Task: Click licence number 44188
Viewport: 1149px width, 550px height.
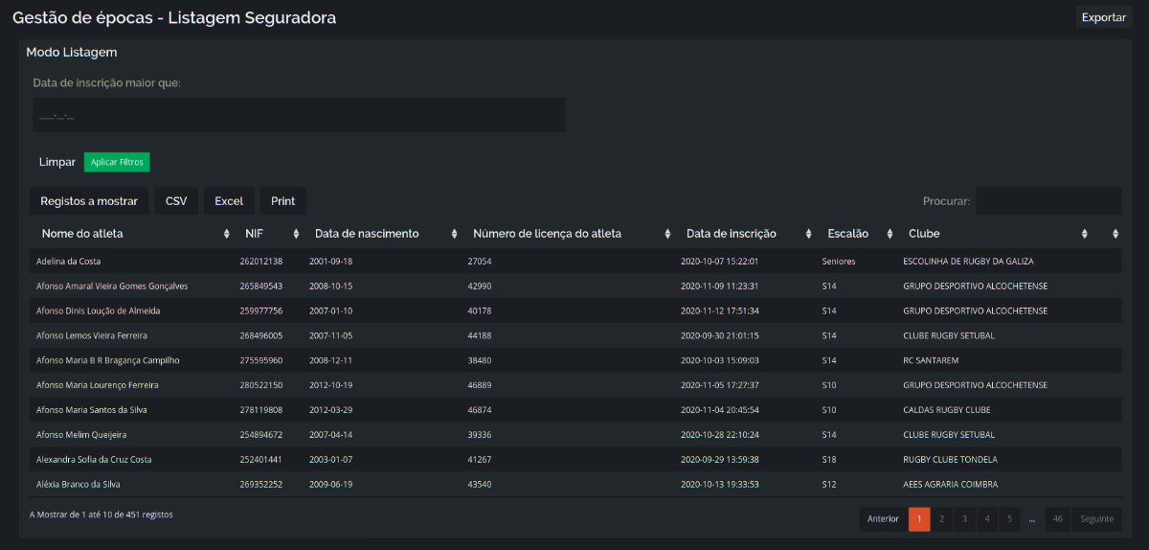Action: 480,335
